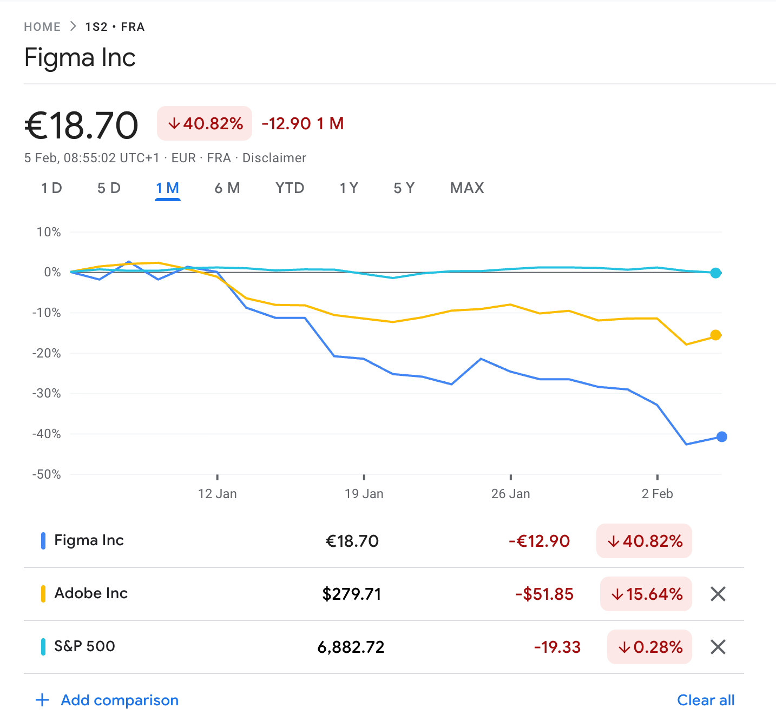Click the plus icon beside Add comparison
This screenshot has width=776, height=728.
[42, 700]
